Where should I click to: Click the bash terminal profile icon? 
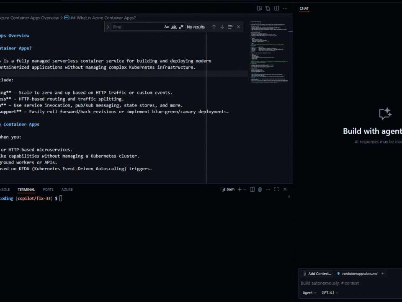tap(222, 189)
